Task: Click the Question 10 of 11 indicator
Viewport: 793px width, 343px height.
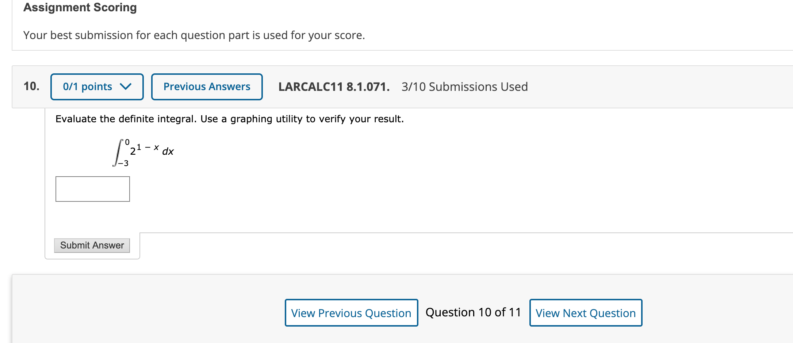Action: point(473,312)
